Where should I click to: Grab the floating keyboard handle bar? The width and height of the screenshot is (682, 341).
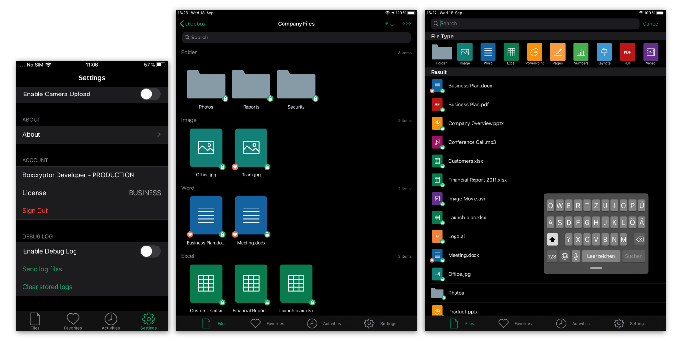(596, 268)
